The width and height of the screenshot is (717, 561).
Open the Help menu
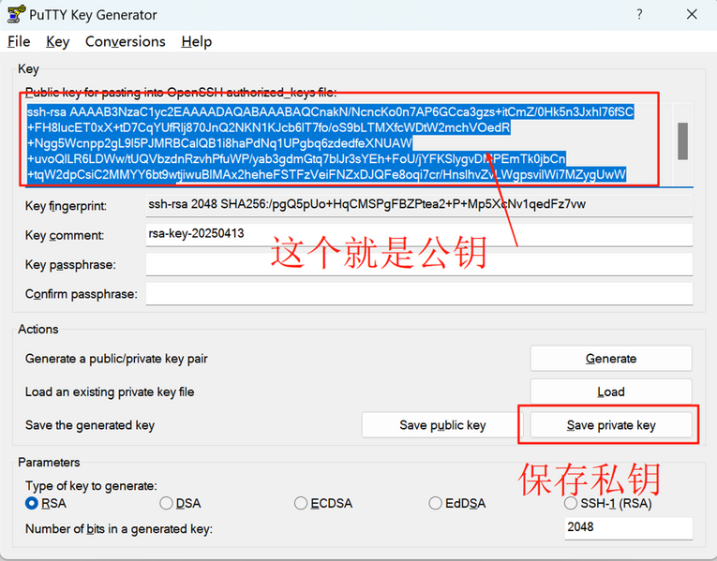[196, 41]
